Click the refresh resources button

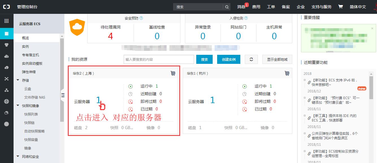coord(251,59)
